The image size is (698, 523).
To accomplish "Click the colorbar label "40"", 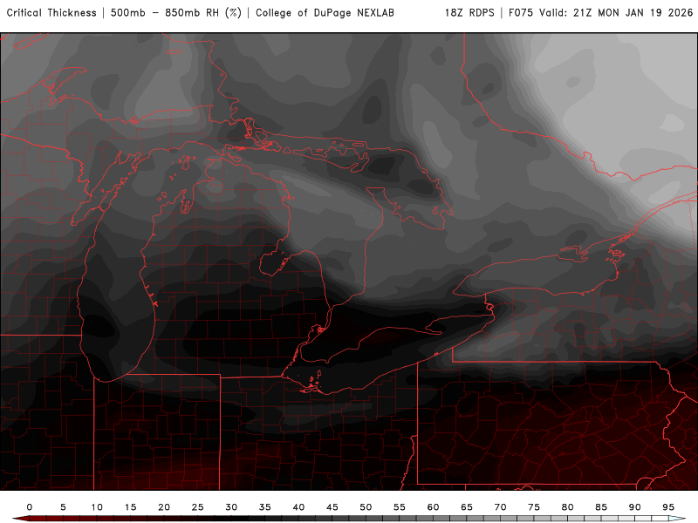I will pyautogui.click(x=298, y=507).
